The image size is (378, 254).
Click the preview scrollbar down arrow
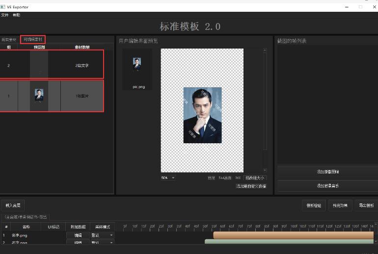pyautogui.click(x=265, y=170)
